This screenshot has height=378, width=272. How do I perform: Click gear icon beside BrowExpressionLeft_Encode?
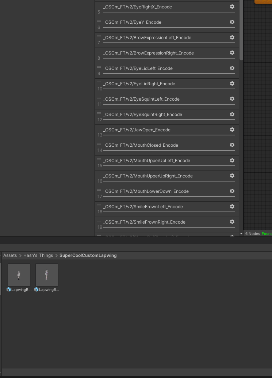coord(232,37)
